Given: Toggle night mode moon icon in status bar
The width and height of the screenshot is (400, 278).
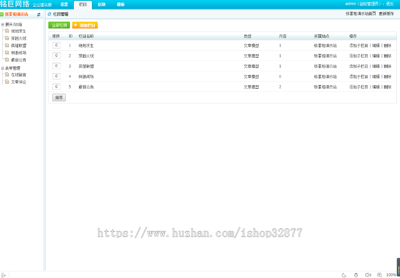Looking at the screenshot, I should (x=344, y=275).
